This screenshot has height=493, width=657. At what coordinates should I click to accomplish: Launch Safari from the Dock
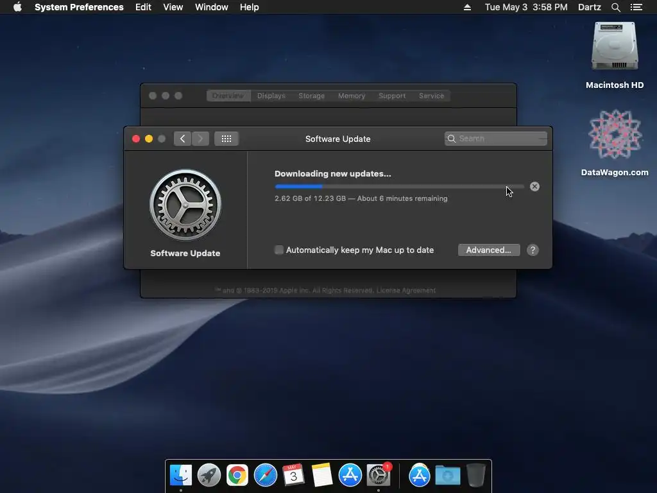coord(265,475)
